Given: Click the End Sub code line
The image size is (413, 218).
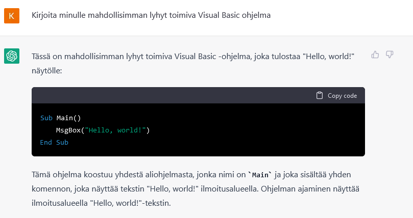Looking at the screenshot, I should pyautogui.click(x=54, y=142).
